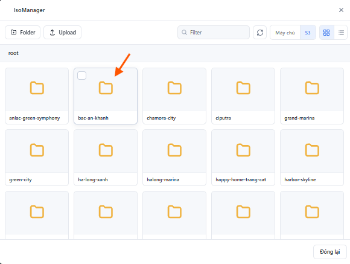Viewport: 350px width, 264px height.
Task: Click the Upload button
Action: pyautogui.click(x=63, y=33)
